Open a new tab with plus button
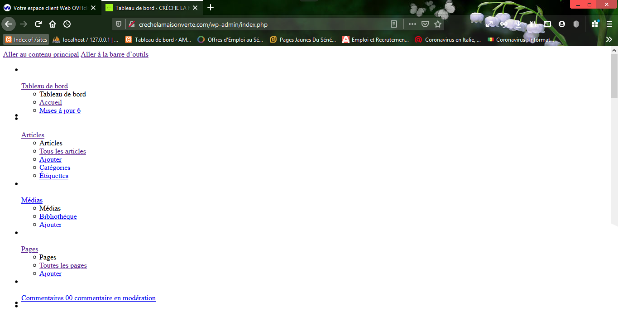Screen dimensions: 618x317 210,8
